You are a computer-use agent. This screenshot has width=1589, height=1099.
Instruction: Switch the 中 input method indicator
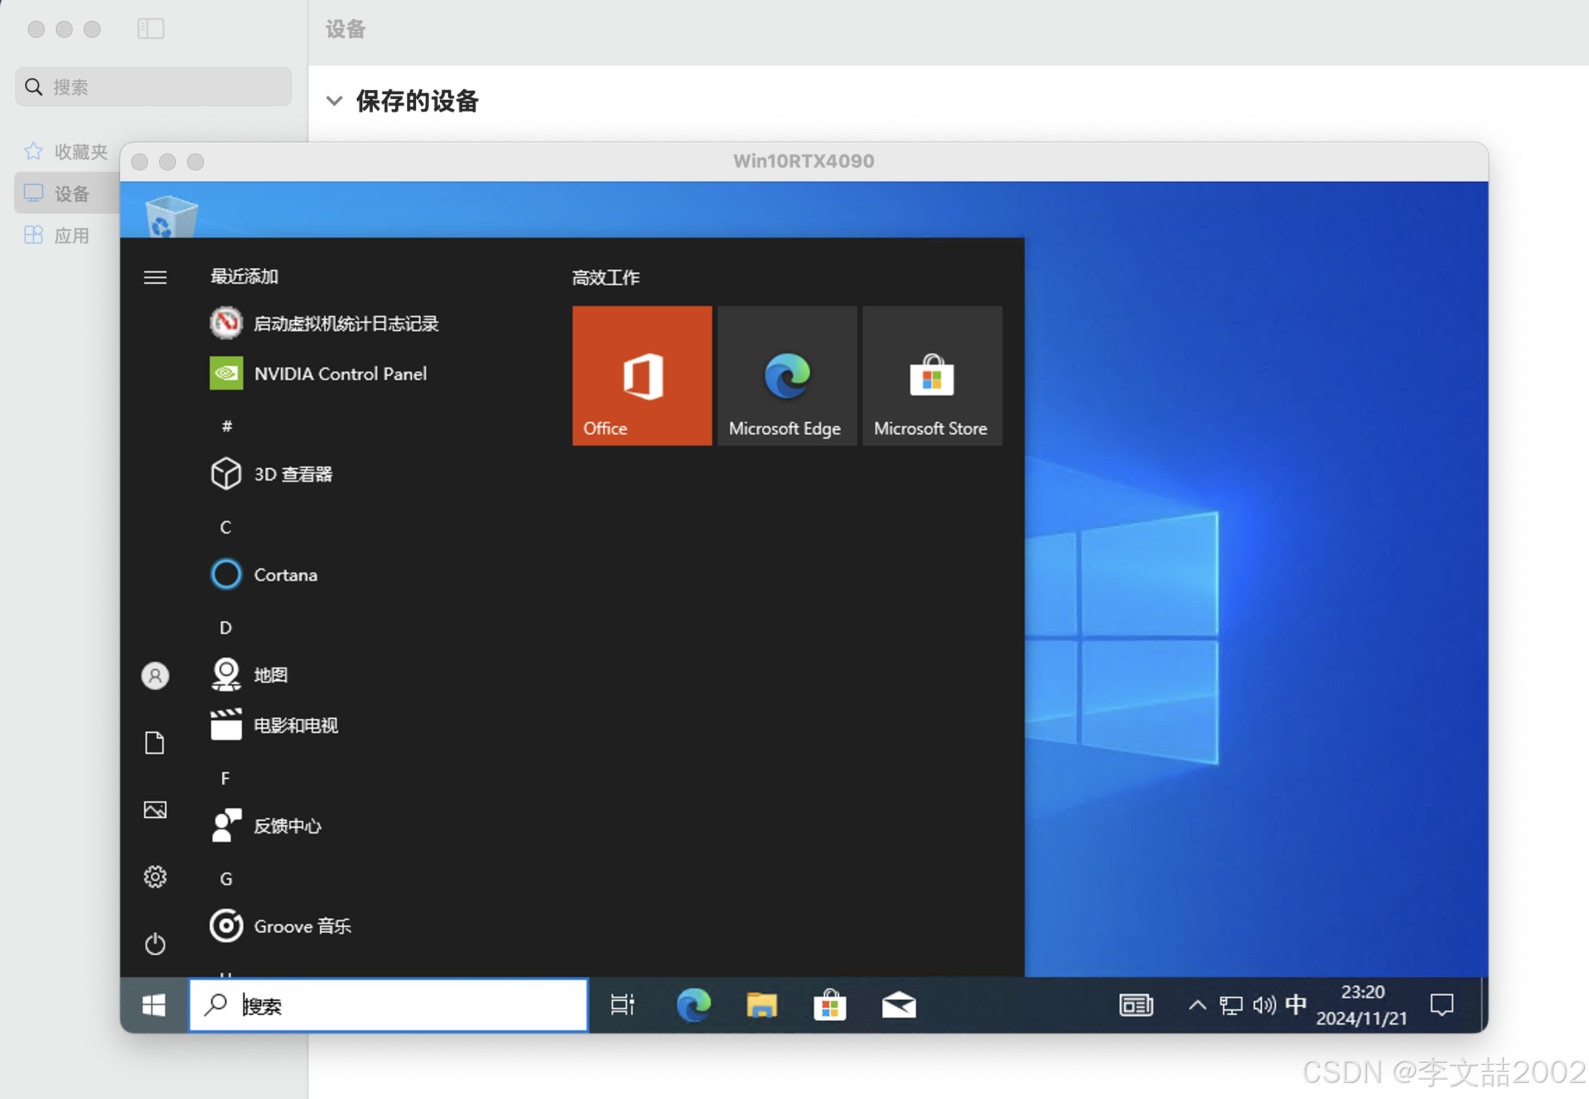(1296, 1005)
